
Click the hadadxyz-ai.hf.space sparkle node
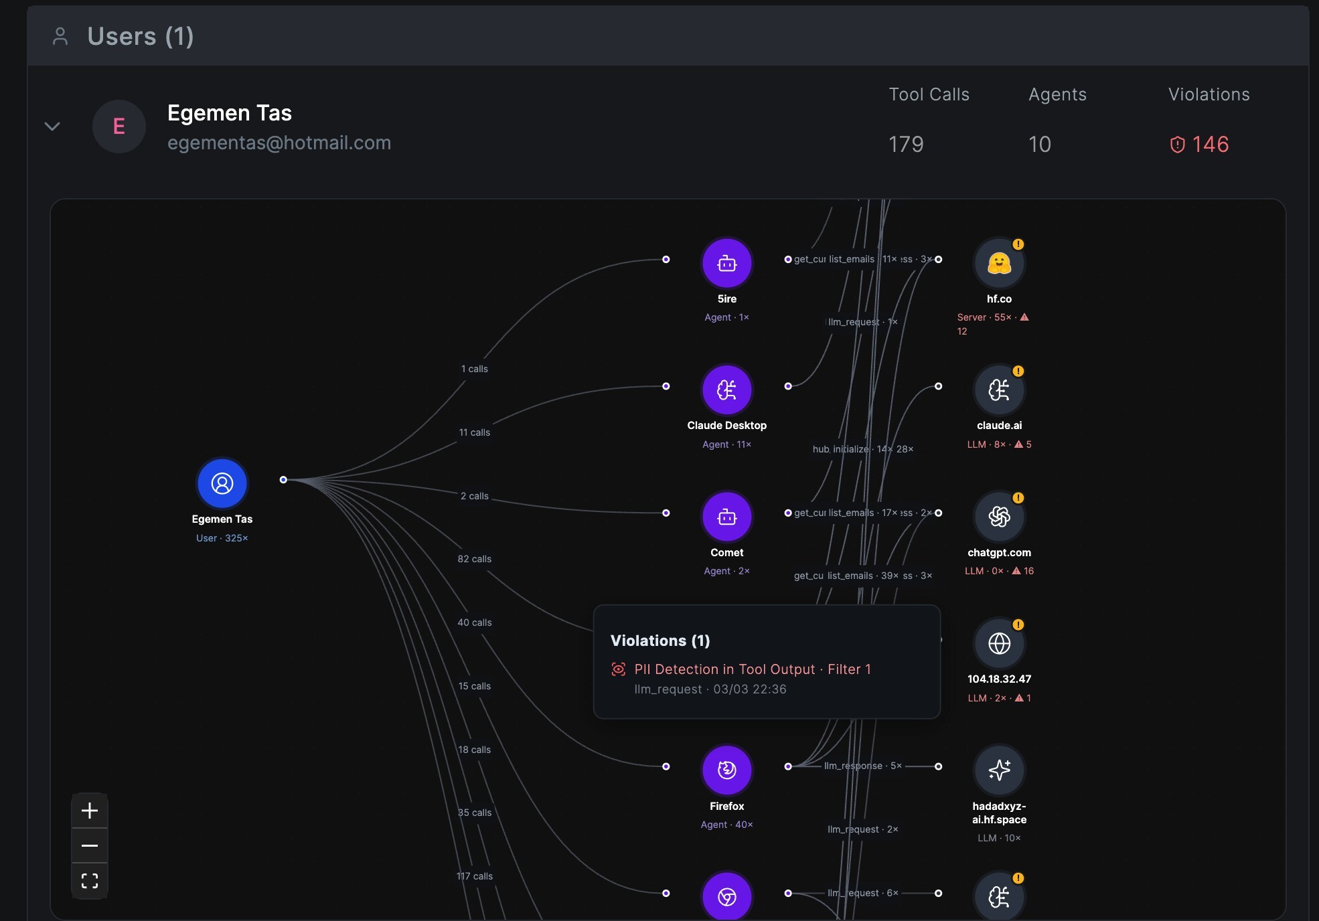999,770
